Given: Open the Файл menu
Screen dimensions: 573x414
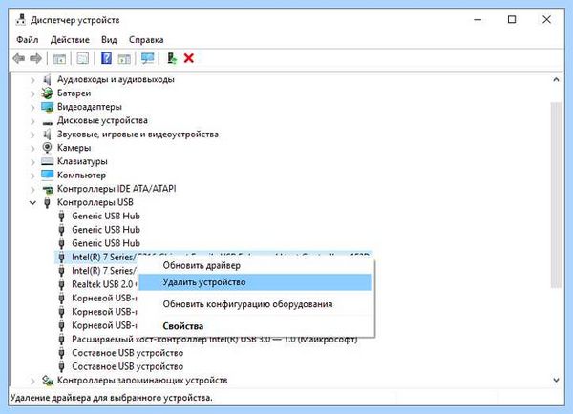Looking at the screenshot, I should [x=28, y=40].
